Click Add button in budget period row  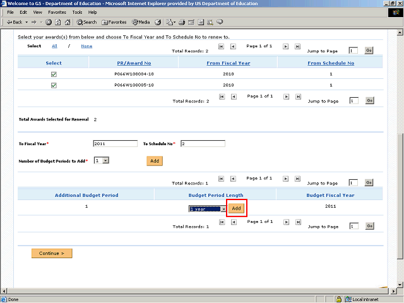[x=236, y=208]
